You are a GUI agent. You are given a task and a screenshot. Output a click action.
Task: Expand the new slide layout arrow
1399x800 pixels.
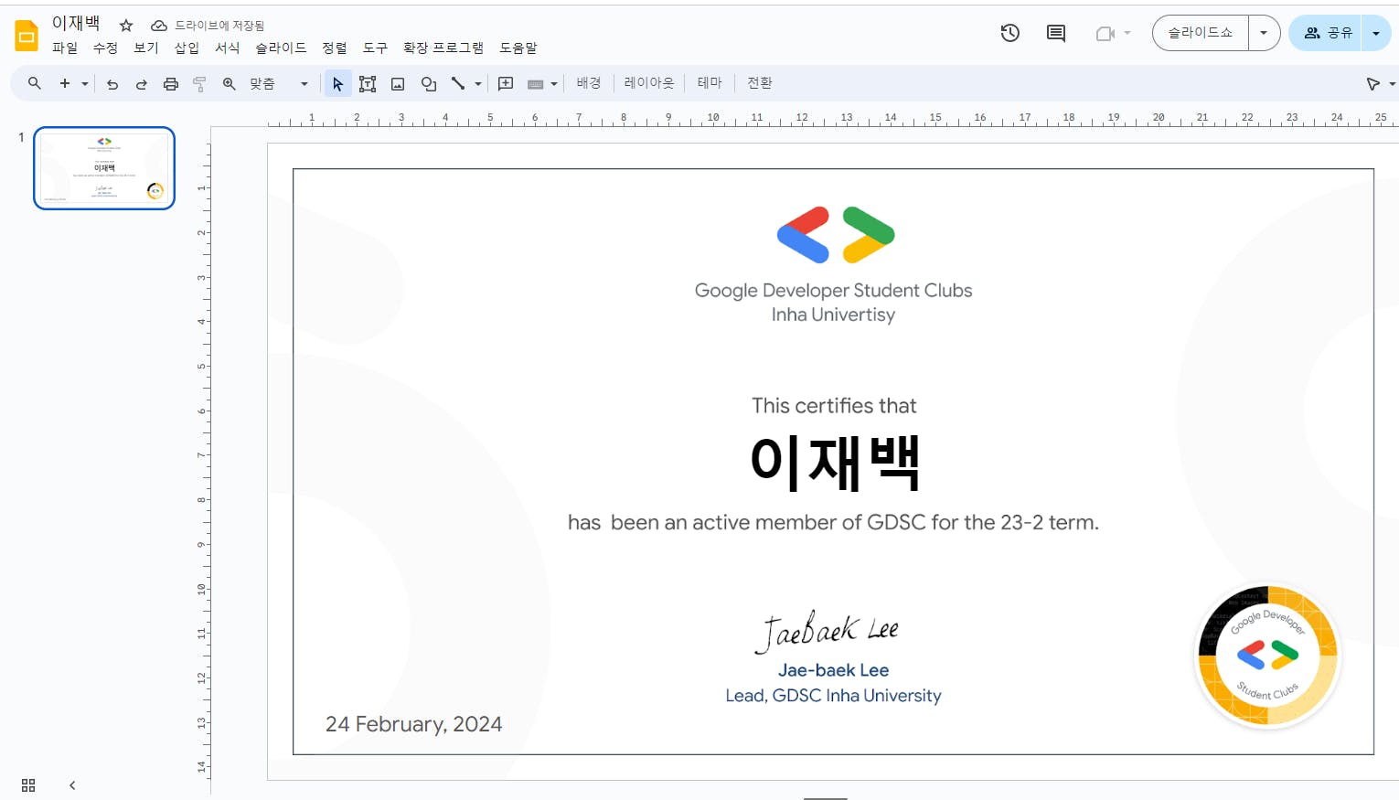85,84
